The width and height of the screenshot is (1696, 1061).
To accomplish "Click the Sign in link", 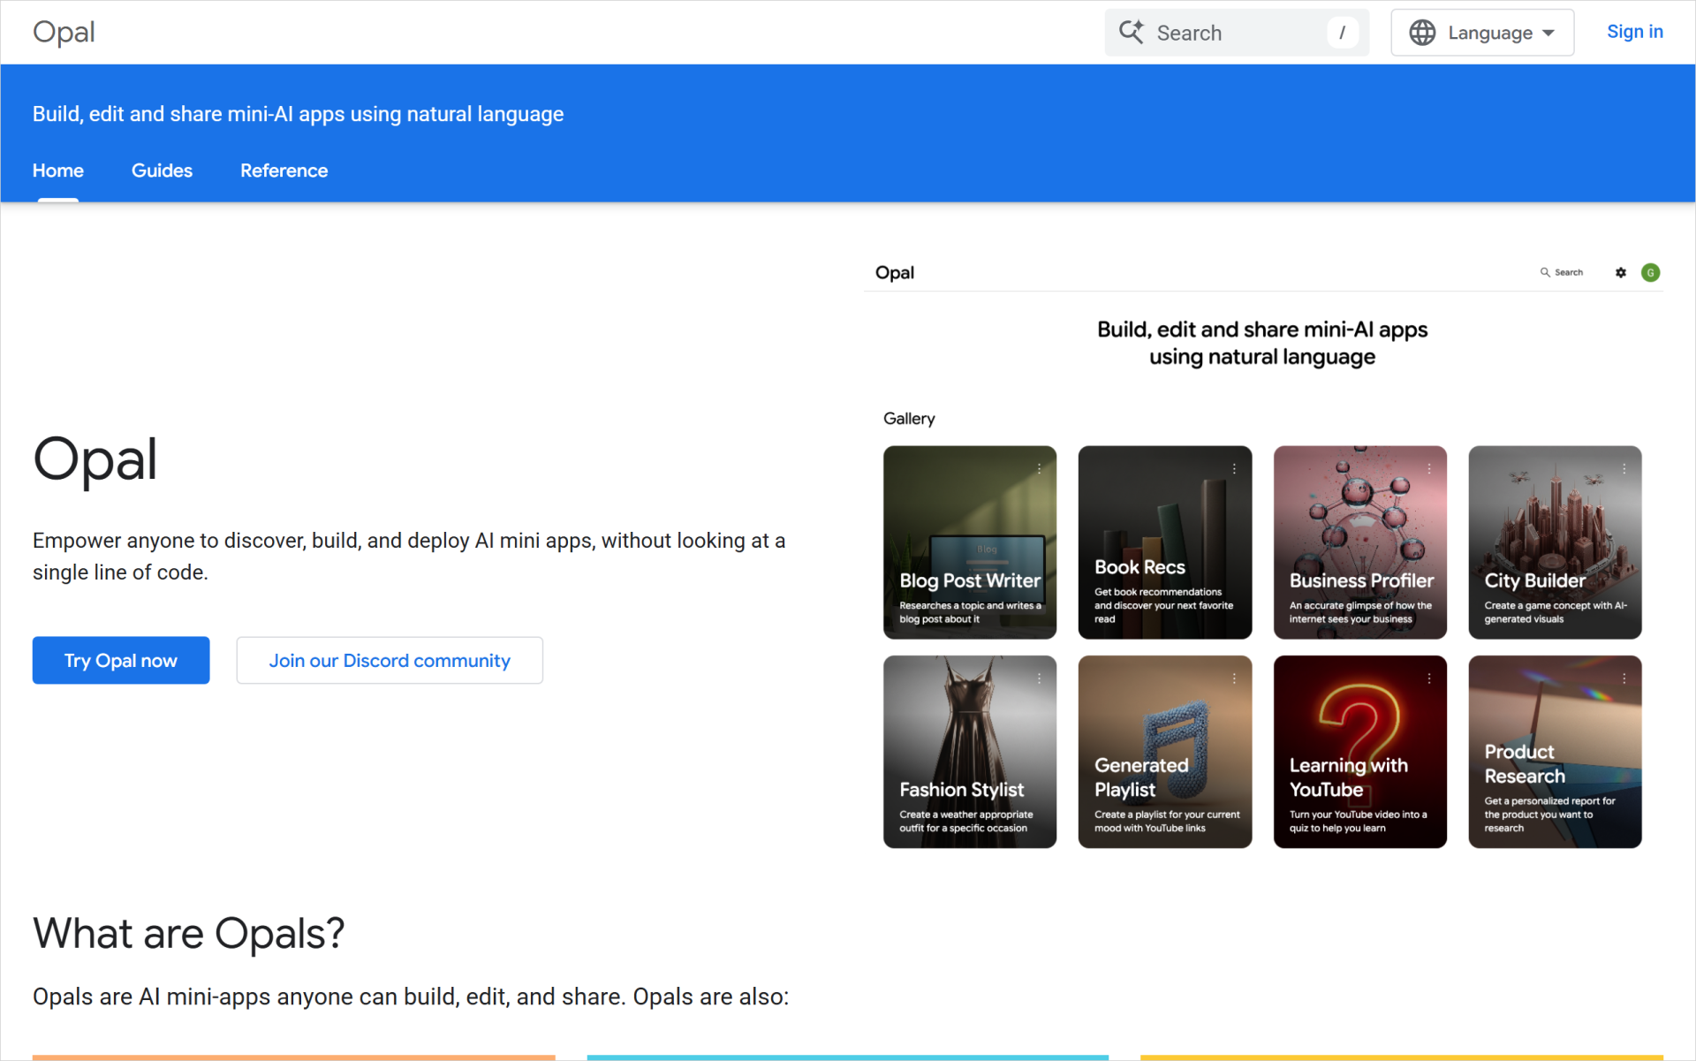I will coord(1635,32).
